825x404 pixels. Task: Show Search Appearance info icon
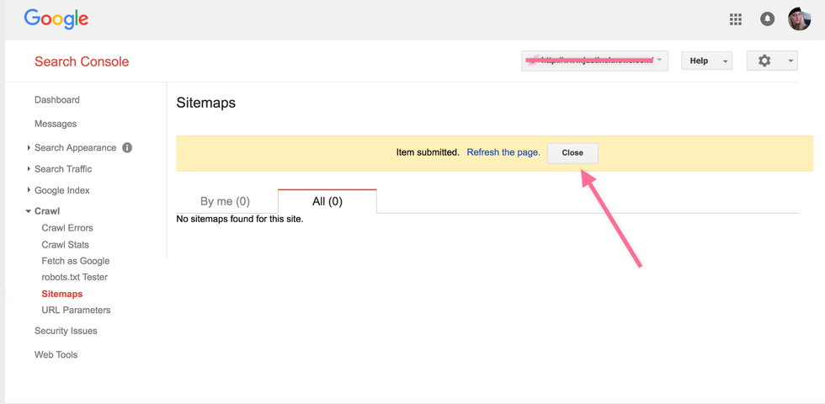127,148
